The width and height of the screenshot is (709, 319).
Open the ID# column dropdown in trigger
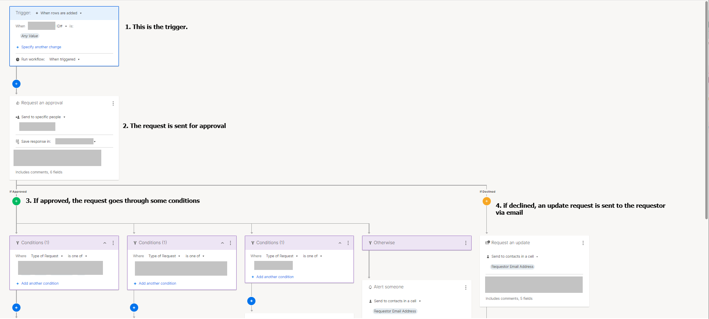pyautogui.click(x=62, y=26)
